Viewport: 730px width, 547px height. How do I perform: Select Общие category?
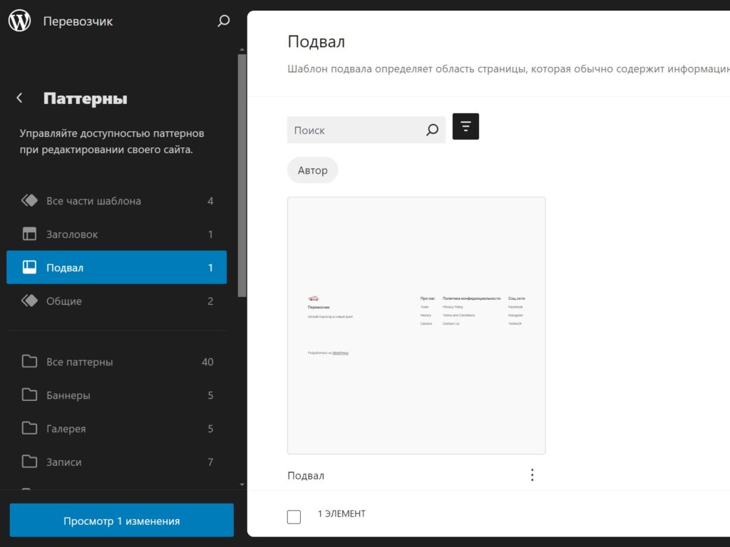pos(116,301)
